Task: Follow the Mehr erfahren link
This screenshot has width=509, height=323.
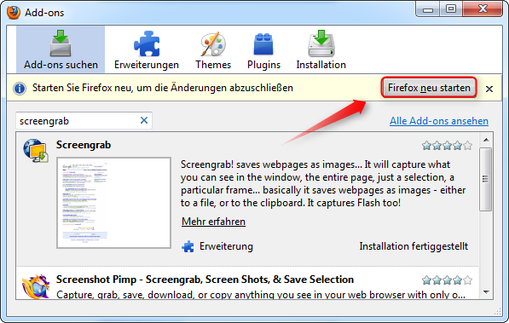Action: pos(213,222)
